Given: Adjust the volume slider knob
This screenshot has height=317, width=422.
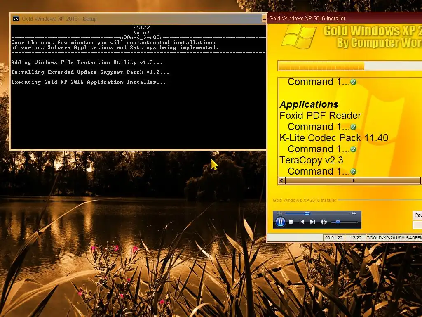Looking at the screenshot, I should 338,222.
